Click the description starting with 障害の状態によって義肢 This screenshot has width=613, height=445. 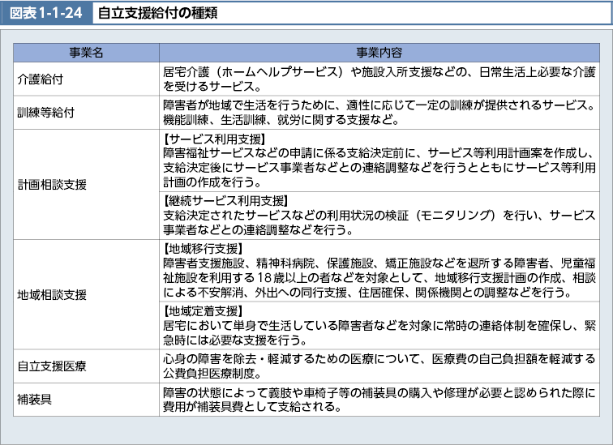(x=379, y=400)
